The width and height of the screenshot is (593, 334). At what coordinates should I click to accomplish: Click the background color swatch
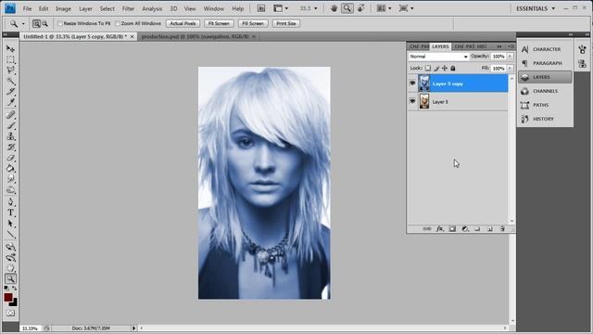tap(15, 303)
